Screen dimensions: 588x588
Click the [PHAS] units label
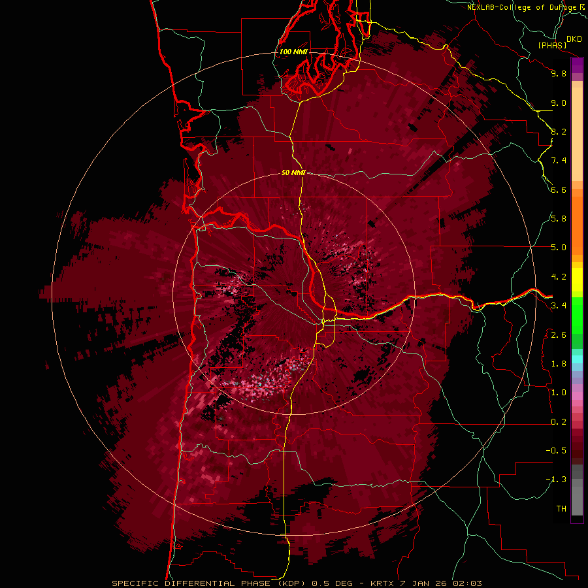[552, 45]
